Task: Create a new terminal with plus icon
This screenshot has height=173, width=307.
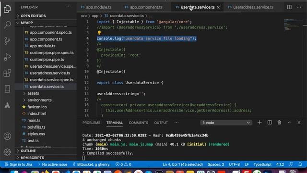Action: pyautogui.click(x=260, y=123)
